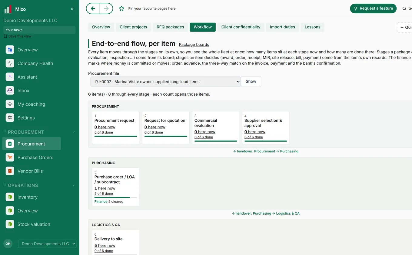Collapse the PROCUREMENT sidebar section chevron
This screenshot has width=412, height=255.
(74, 132)
